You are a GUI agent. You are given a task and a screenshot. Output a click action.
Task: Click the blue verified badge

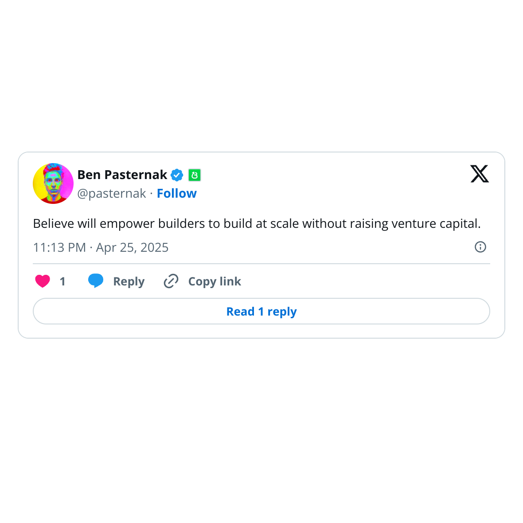[x=177, y=175]
